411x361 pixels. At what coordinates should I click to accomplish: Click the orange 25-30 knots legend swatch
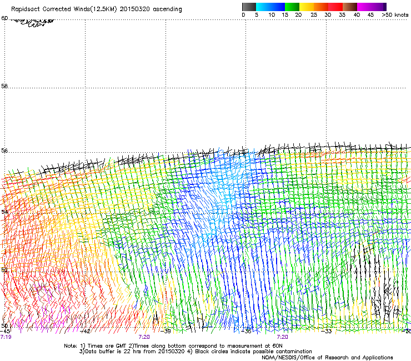coord(321,7)
